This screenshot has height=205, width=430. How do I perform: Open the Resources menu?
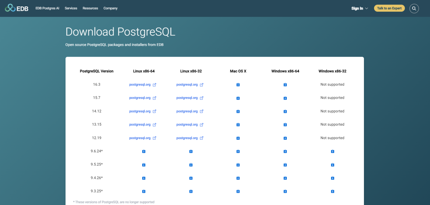click(90, 8)
